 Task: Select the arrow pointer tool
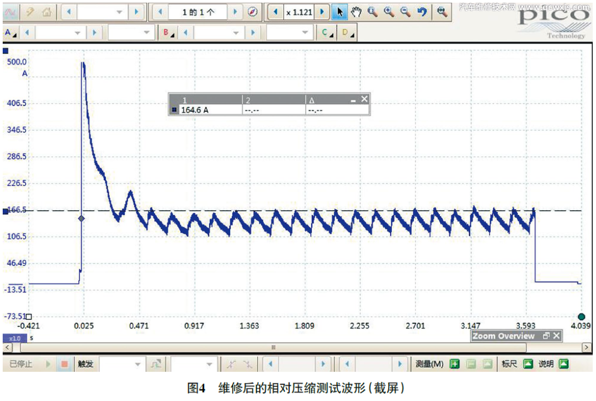tap(340, 12)
